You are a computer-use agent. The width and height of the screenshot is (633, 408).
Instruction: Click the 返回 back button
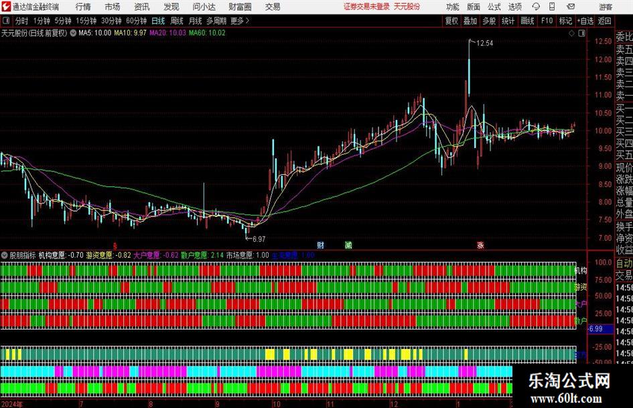(604, 21)
